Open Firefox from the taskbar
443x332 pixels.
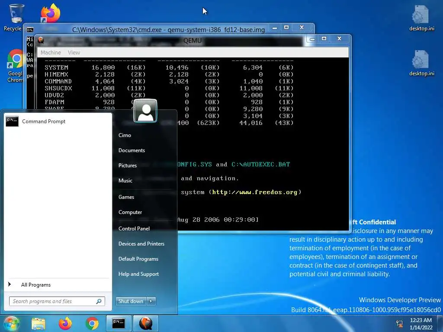(x=65, y=323)
